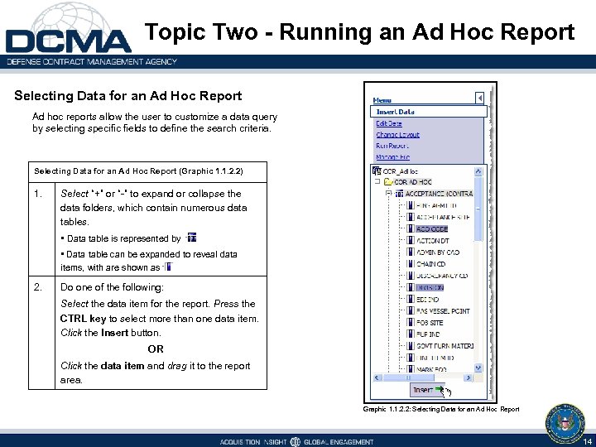
Task: Click the data item icon beside ACTION DT
Action: (x=411, y=241)
